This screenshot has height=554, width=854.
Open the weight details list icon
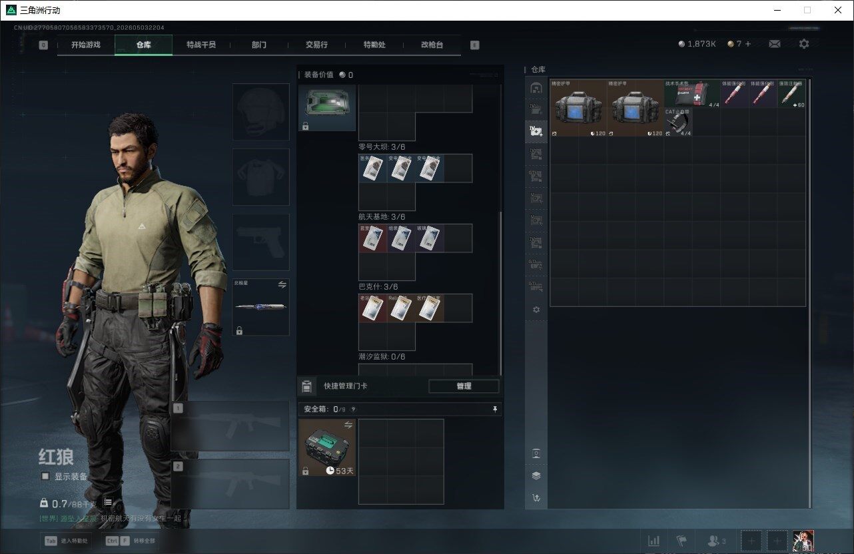pyautogui.click(x=108, y=503)
